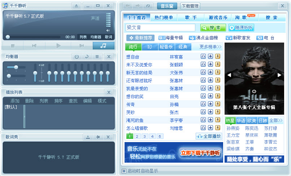The height and width of the screenshot is (176, 291).
Task: Toggle the 歌词 lyrics panel button
Action: coord(108,37)
